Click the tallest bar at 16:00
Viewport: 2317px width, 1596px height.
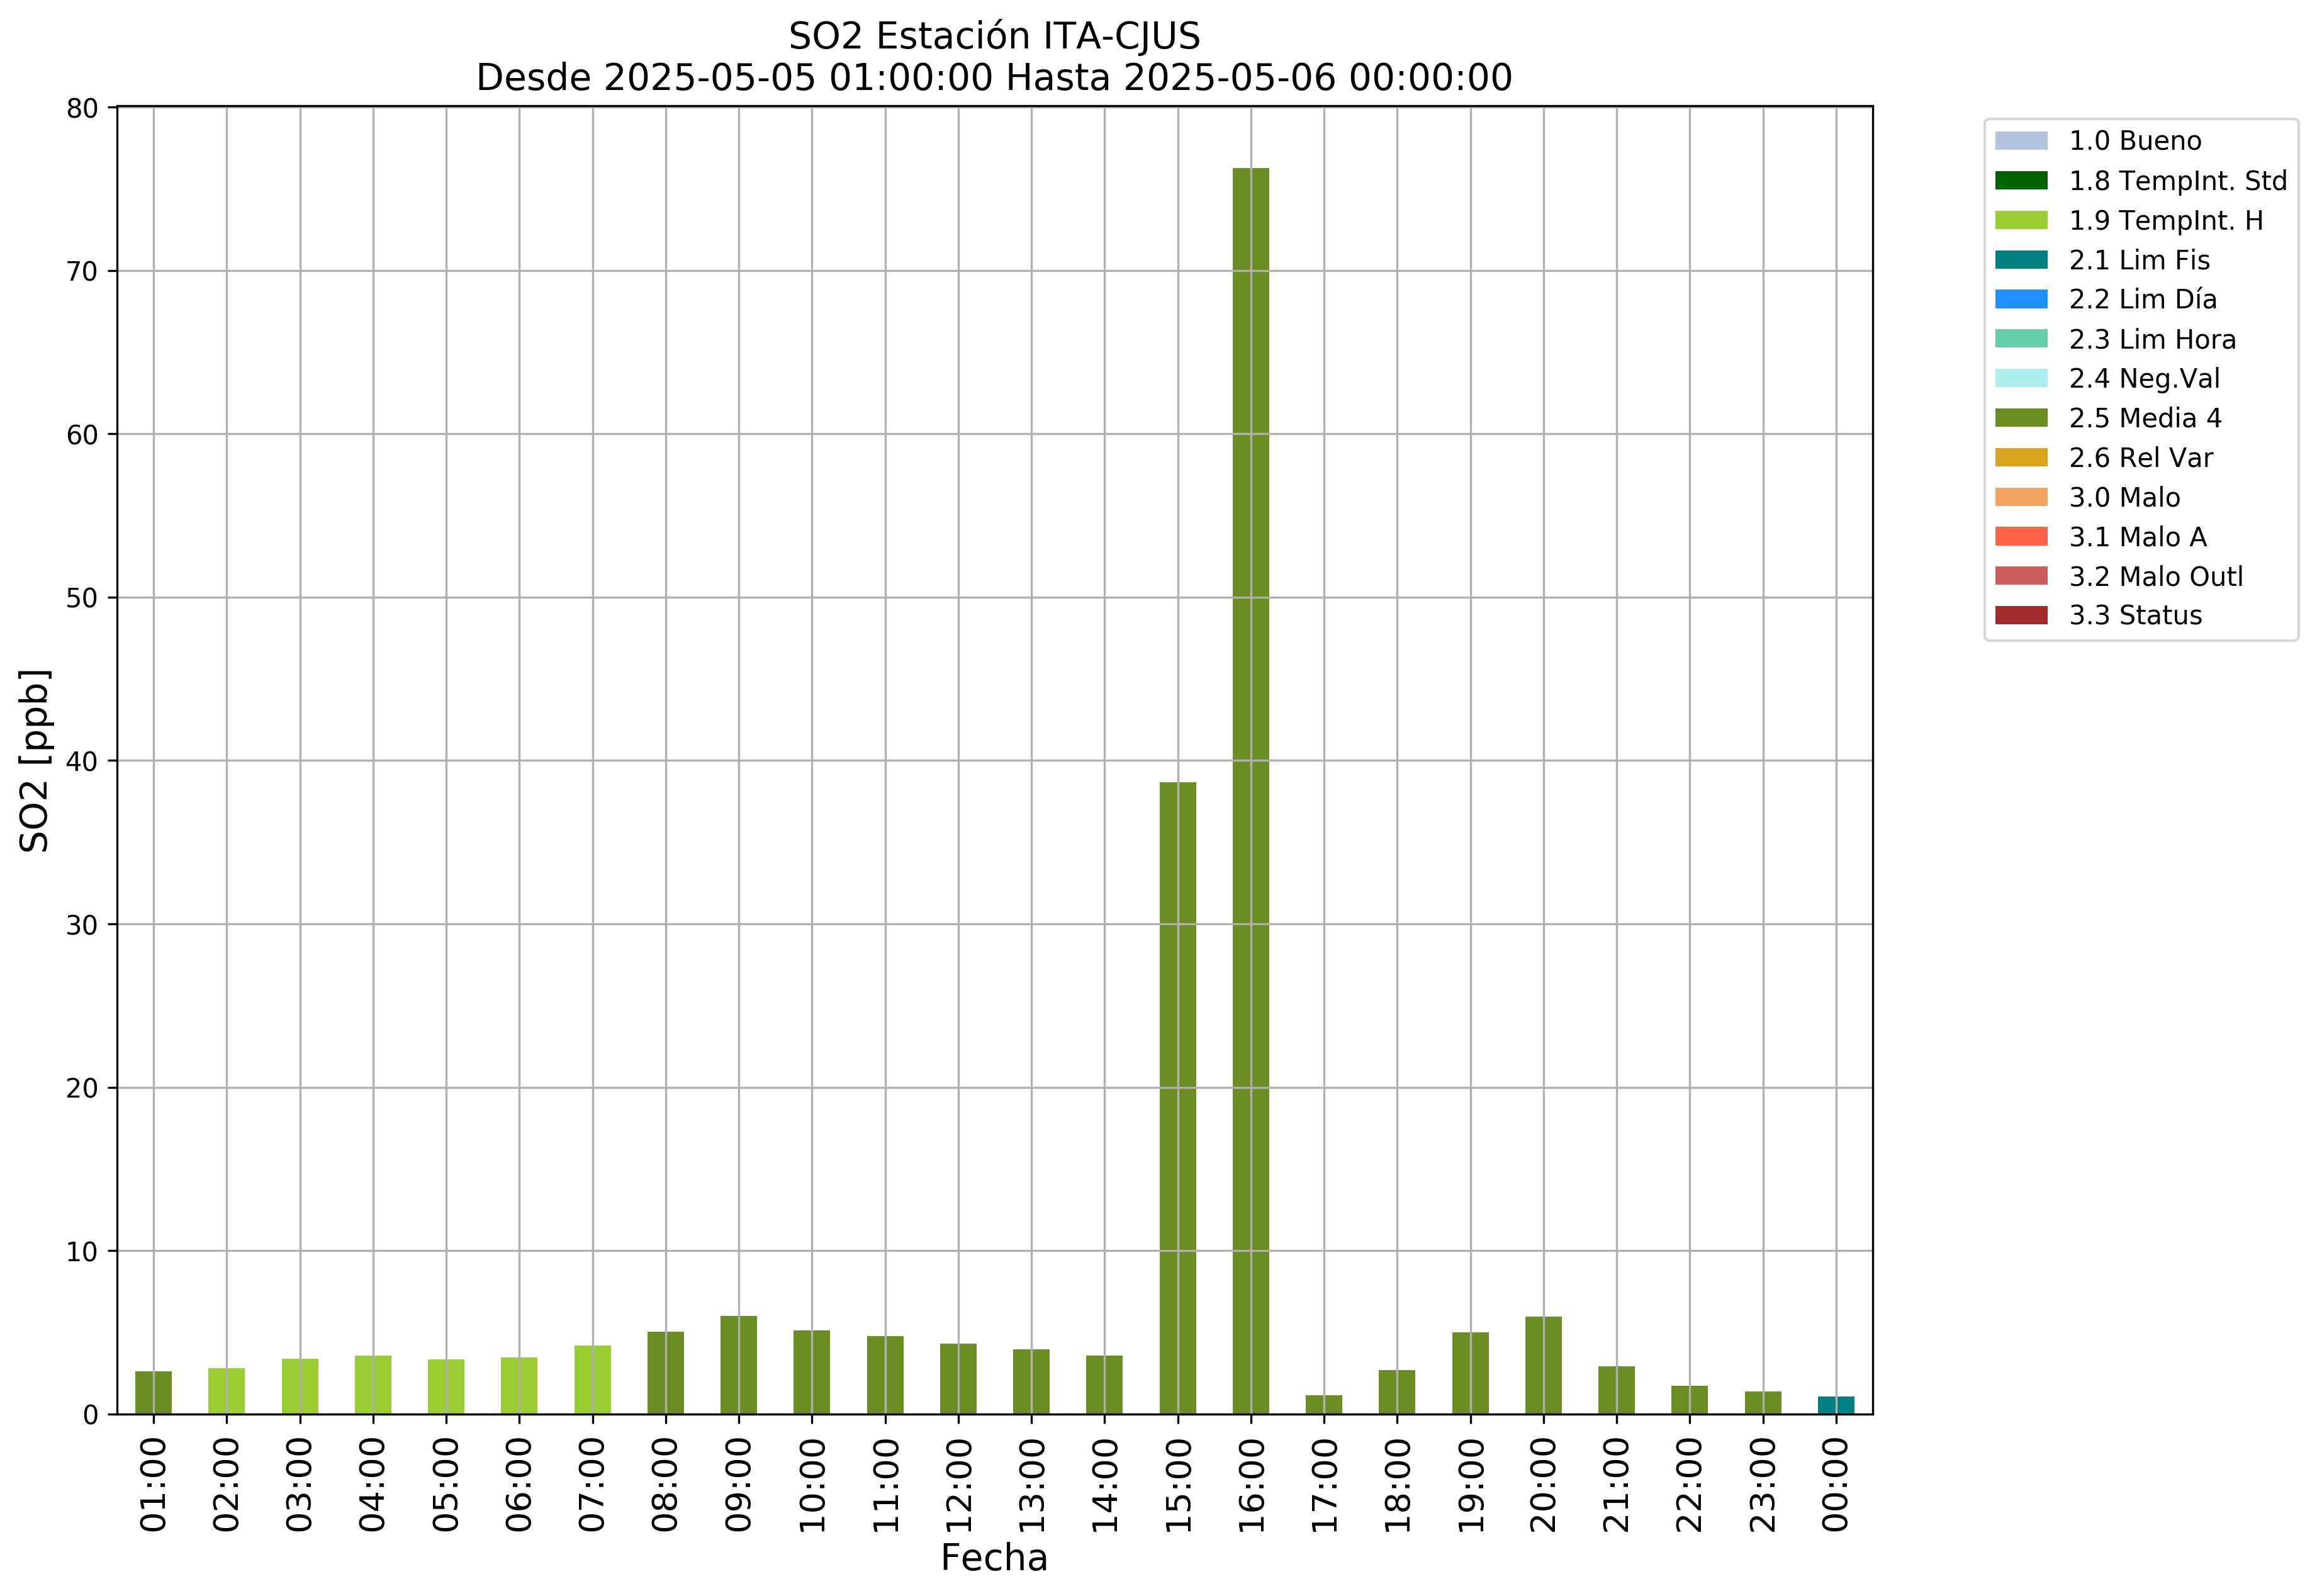click(1250, 791)
